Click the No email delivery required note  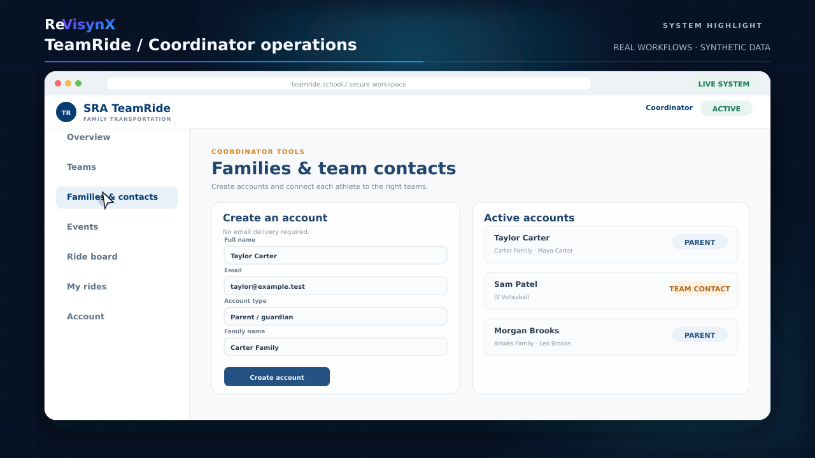pos(266,232)
